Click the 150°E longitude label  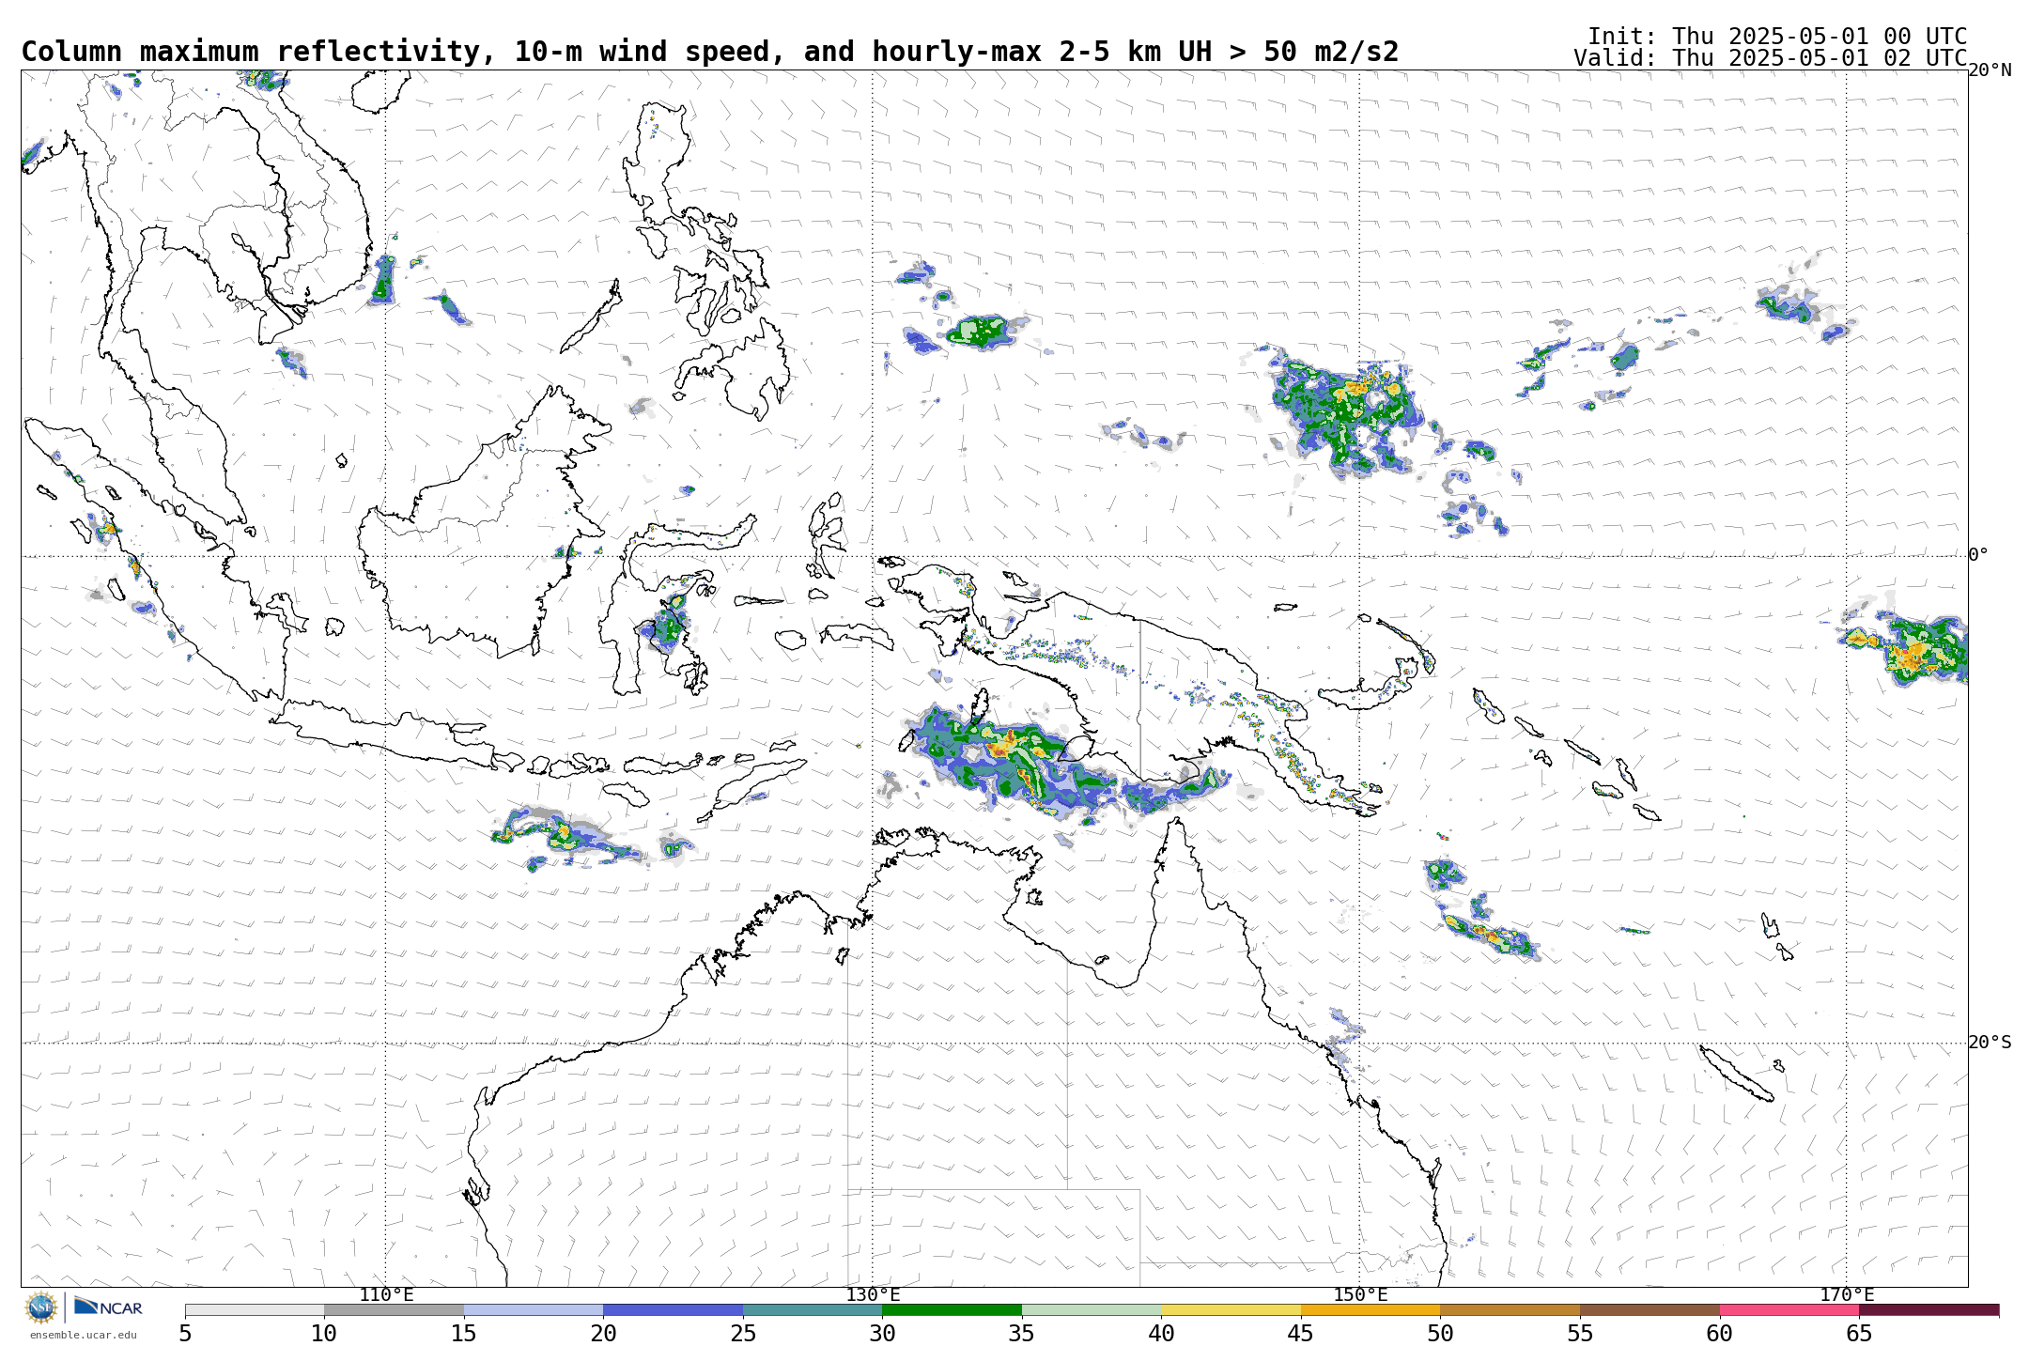pos(1360,1295)
